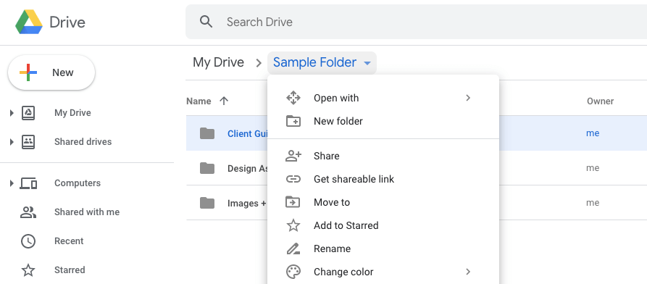Viewport: 647px width, 284px height.
Task: Click owner "me" in Images + row
Action: (x=593, y=203)
